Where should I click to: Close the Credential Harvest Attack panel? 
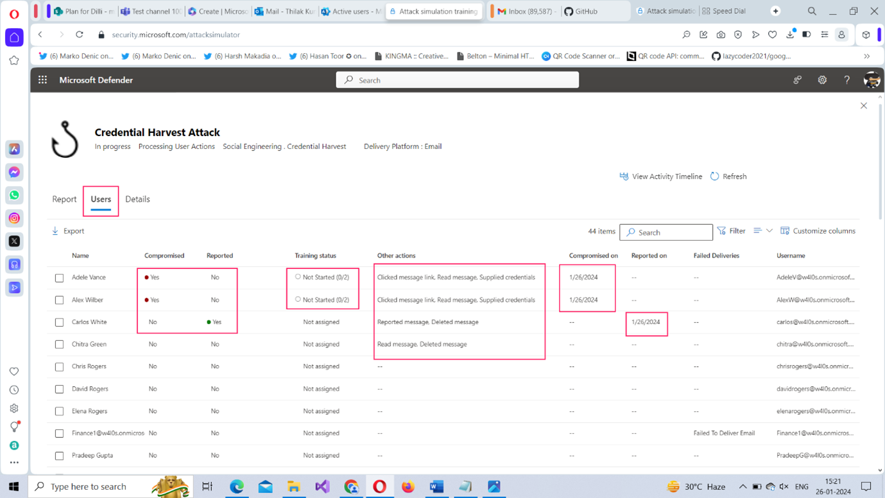coord(863,106)
